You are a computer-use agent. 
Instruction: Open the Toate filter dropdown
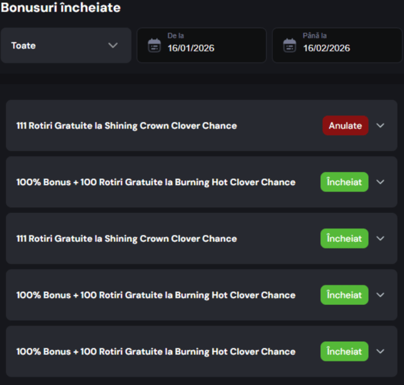click(x=66, y=46)
